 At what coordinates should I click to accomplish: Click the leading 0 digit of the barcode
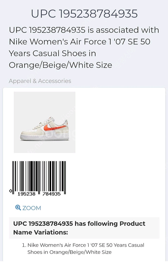click(11, 191)
